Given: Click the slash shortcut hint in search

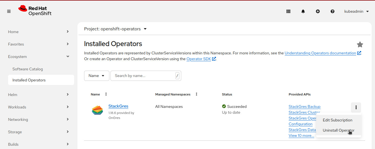Looking at the screenshot, I should (177, 76).
